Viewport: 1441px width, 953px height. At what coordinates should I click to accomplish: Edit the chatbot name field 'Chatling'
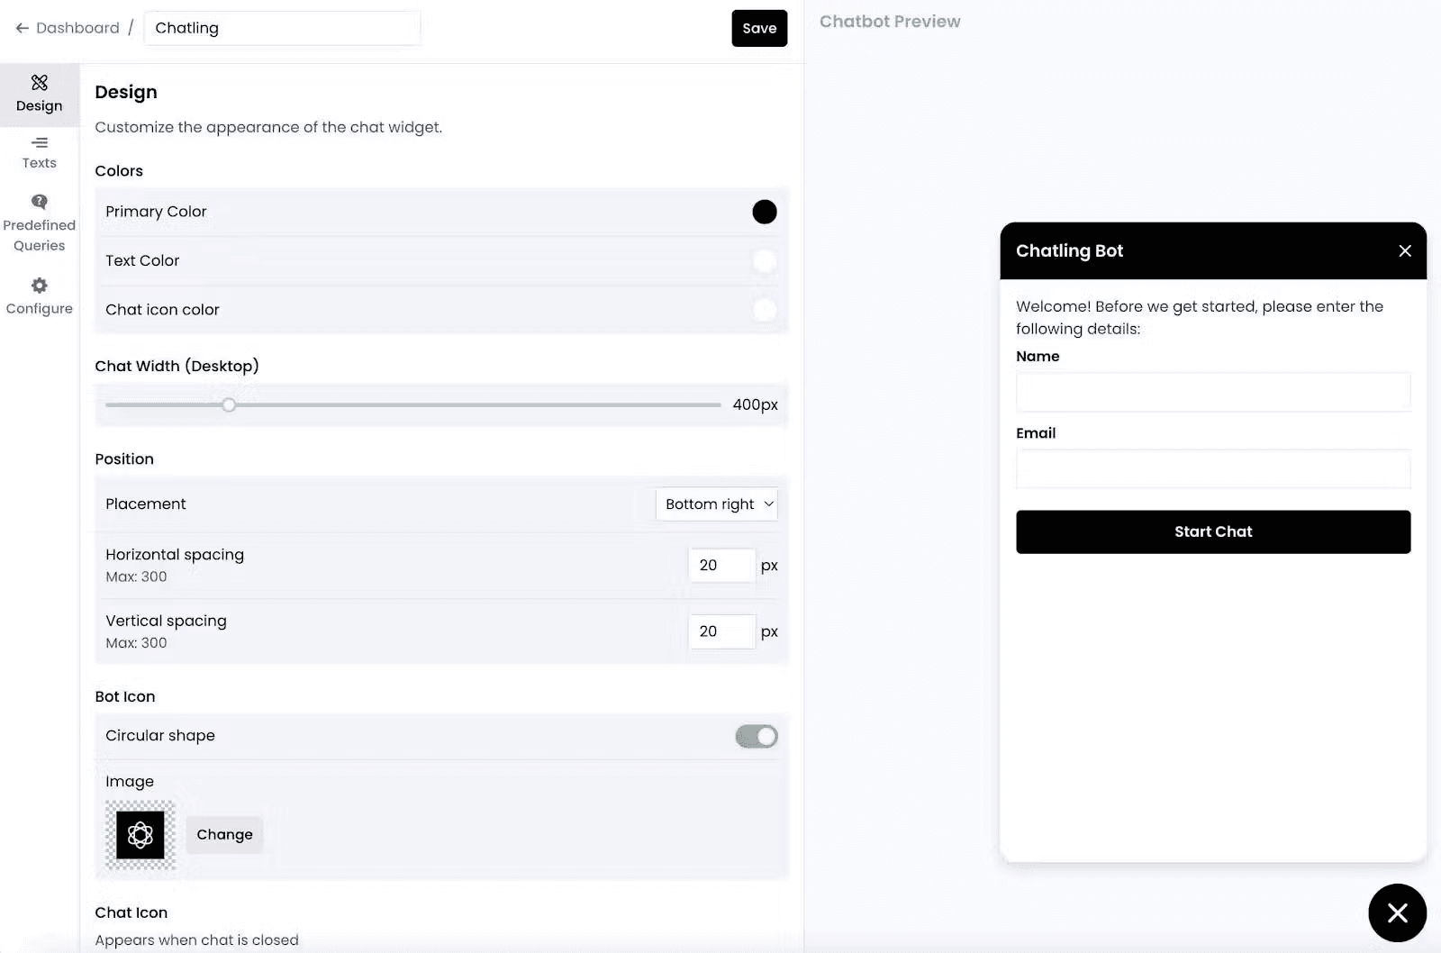[282, 28]
